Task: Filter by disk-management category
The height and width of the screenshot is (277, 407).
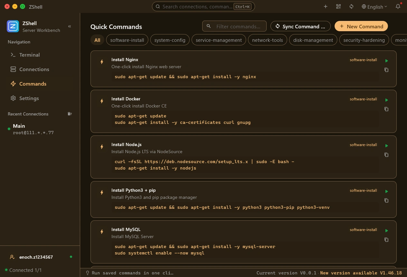Action: pos(313,40)
